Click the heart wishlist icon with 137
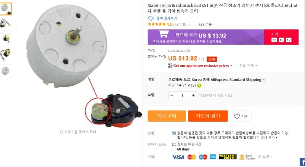The height and width of the screenshot is (167, 305). [x=237, y=116]
